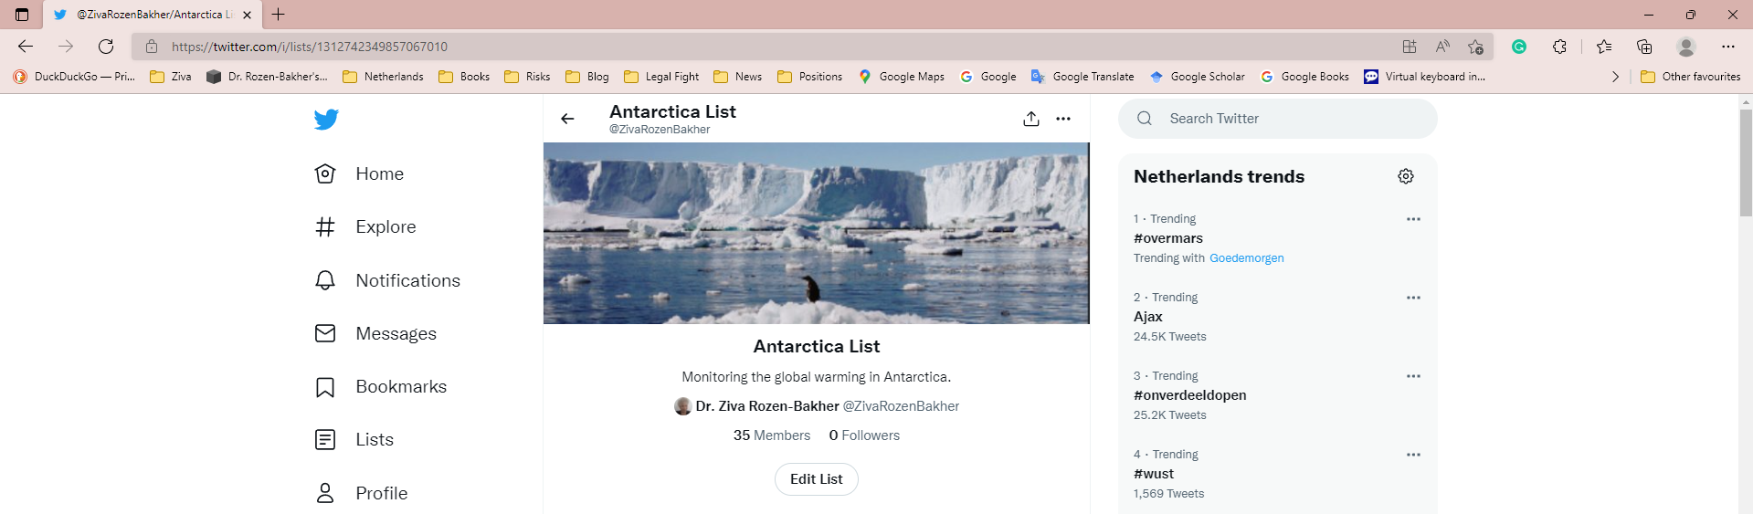Go to Profile in the sidebar
Screen dimensions: 1753x514
click(x=362, y=493)
